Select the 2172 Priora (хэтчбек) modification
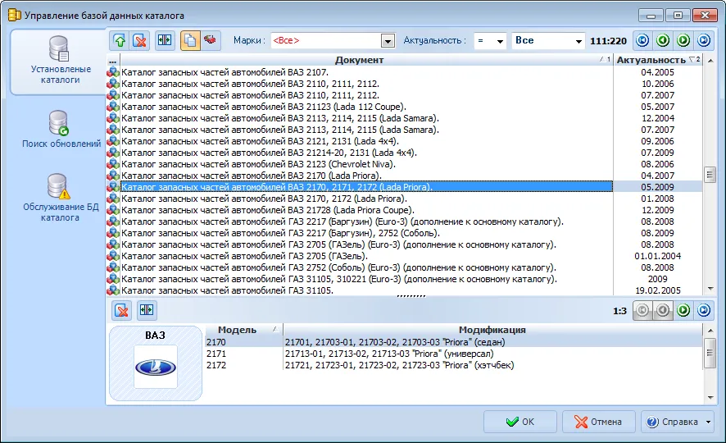 (x=492, y=365)
